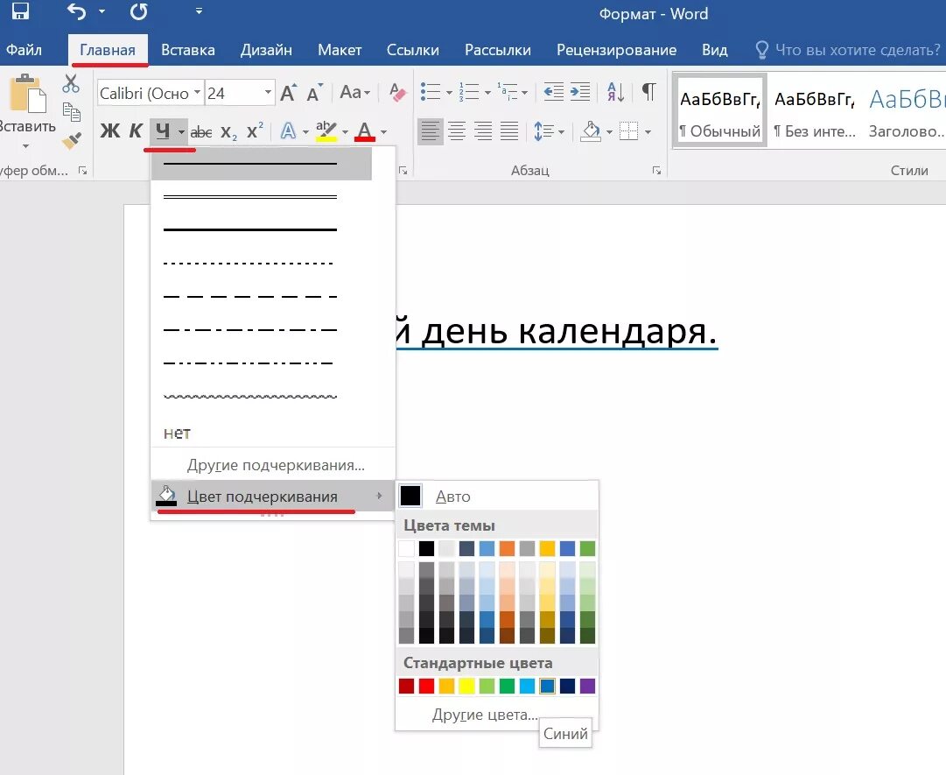Select the double underline style
Viewport: 946px width, 775px height.
pos(262,197)
